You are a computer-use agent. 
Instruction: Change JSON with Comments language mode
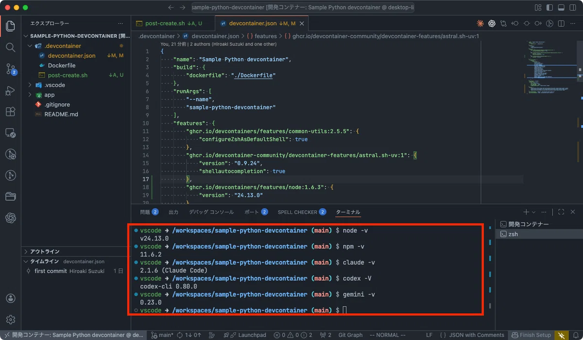(x=477, y=335)
